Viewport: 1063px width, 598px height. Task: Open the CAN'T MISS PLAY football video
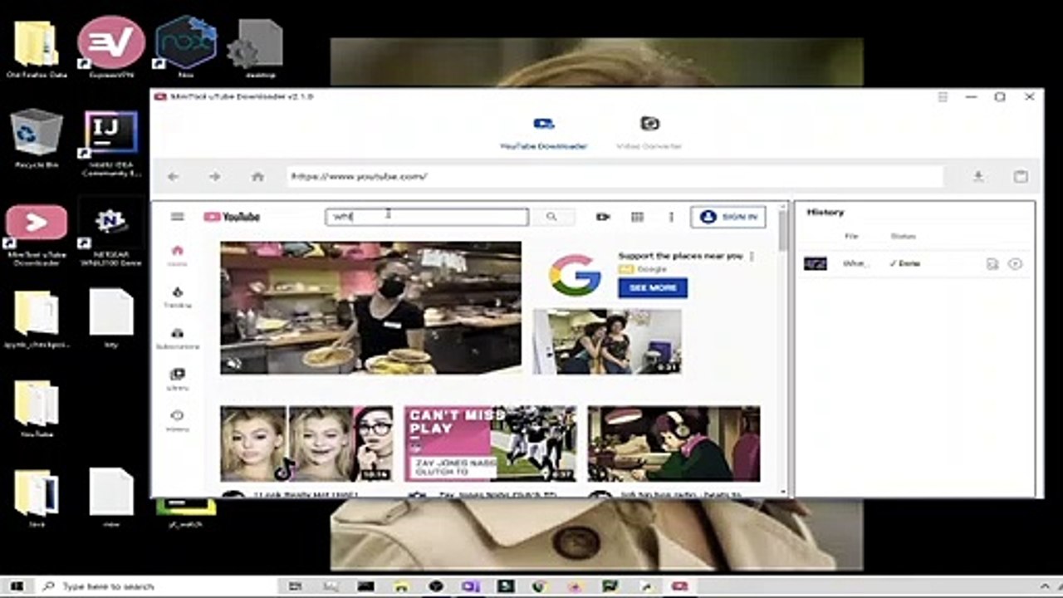490,444
